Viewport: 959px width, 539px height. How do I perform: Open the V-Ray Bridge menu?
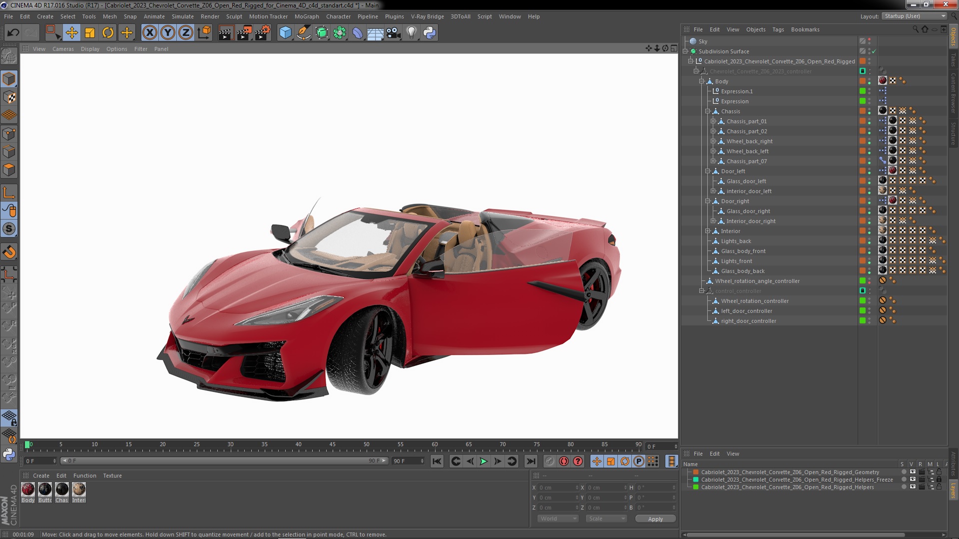(427, 16)
